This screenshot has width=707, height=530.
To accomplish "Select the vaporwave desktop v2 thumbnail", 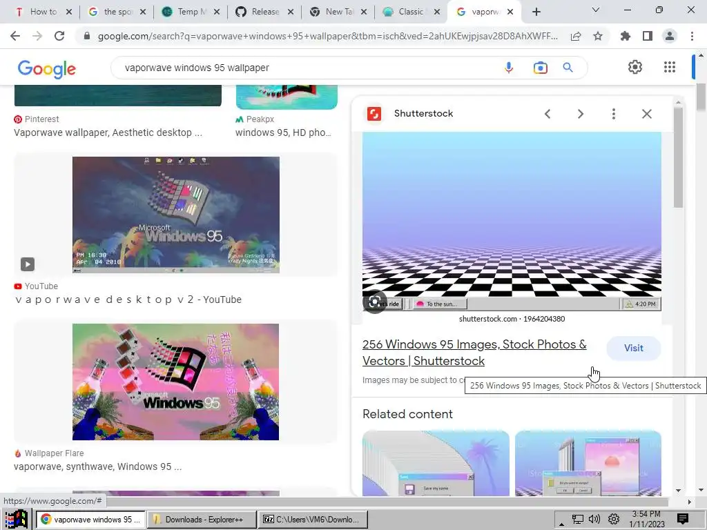I will (x=176, y=215).
